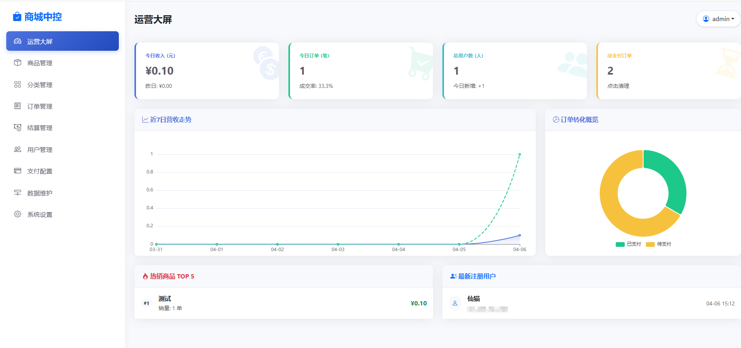Open 数据维护 in the sidebar

(39, 193)
